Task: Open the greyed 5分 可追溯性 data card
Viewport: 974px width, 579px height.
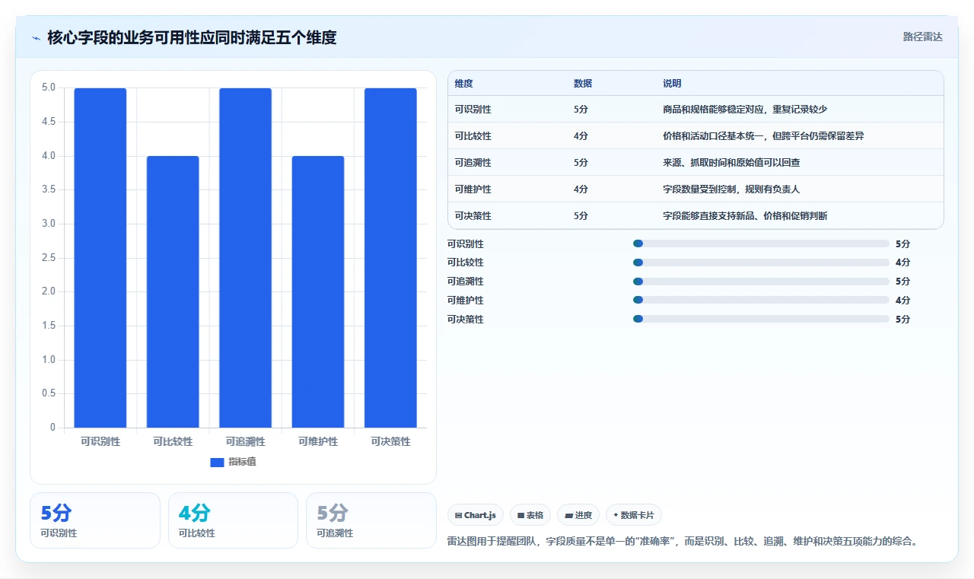Action: [x=371, y=520]
